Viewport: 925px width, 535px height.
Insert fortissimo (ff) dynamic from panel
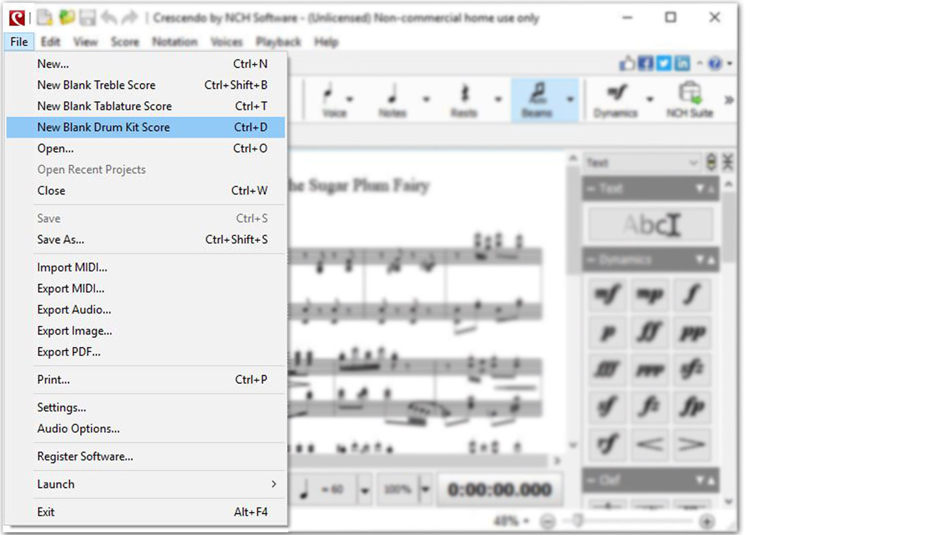[x=650, y=332]
